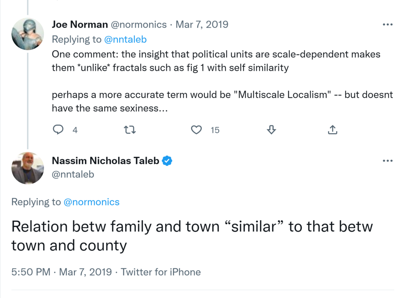The image size is (405, 298).
Task: Click the Twitter for iPhone source label
Action: (161, 272)
